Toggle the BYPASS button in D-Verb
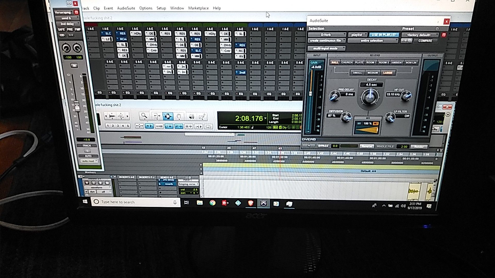 click(x=323, y=146)
